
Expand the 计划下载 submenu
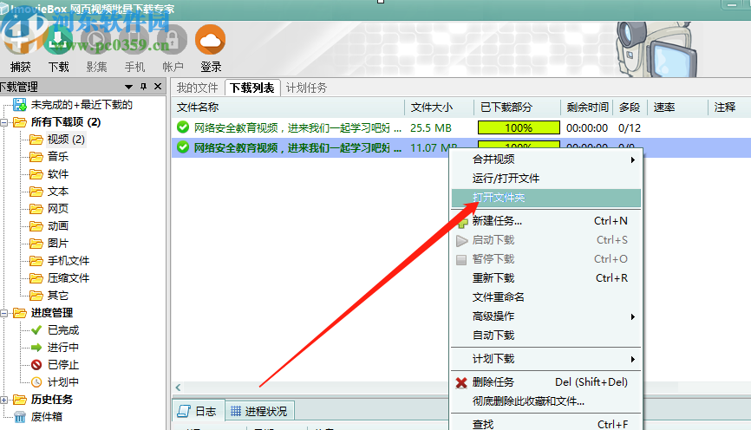(x=546, y=359)
